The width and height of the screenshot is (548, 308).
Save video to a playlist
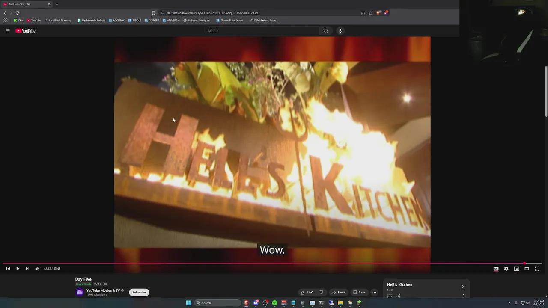point(359,293)
